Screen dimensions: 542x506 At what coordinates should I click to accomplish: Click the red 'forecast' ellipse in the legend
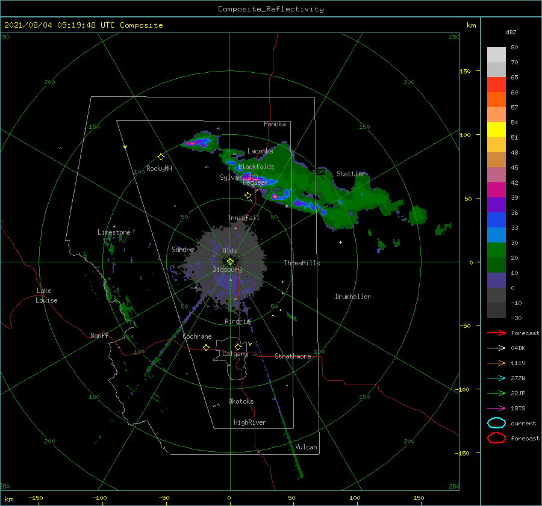tap(496, 438)
